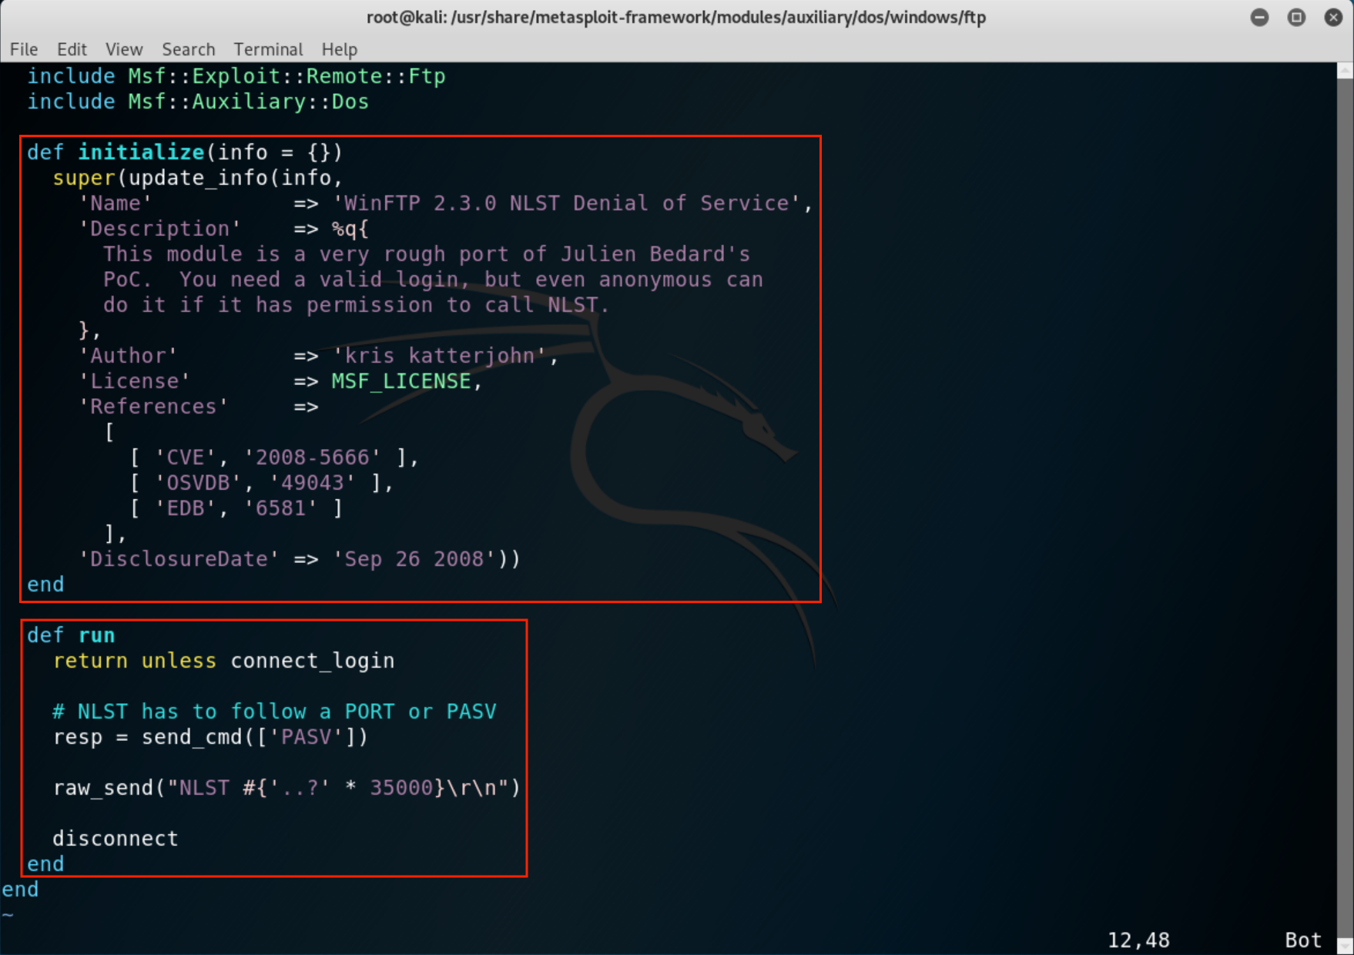Click the 'Sep 26 2008' date string

click(414, 559)
